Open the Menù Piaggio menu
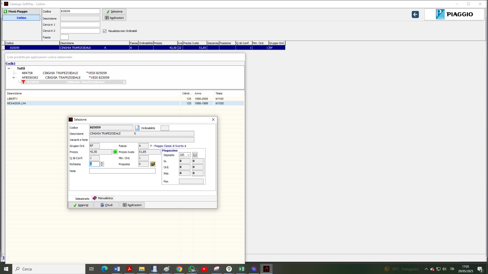488x274 pixels. click(x=21, y=12)
